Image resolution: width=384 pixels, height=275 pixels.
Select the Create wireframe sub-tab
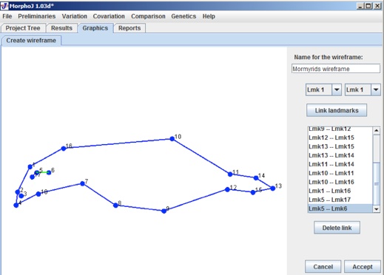point(31,41)
